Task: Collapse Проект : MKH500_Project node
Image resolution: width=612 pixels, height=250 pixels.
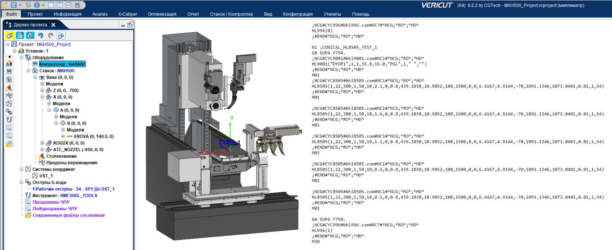Action: point(7,44)
